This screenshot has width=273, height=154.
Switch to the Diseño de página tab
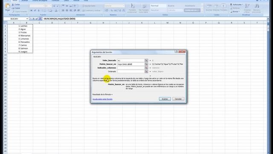(x=40, y=1)
